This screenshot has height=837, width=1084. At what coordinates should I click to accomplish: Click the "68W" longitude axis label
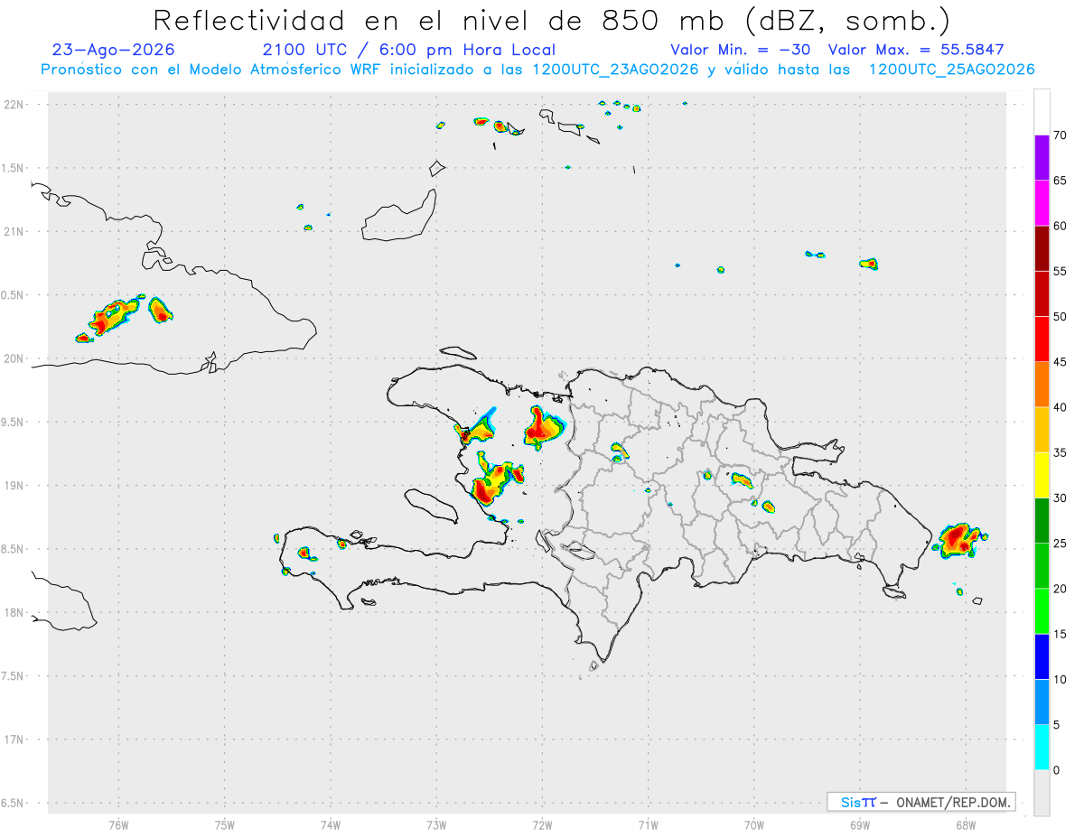[x=966, y=824]
